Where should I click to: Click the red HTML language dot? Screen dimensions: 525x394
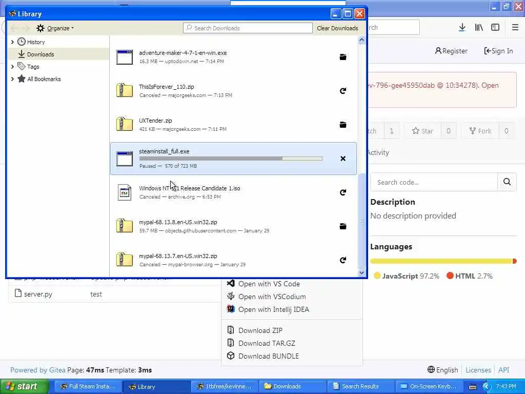point(450,275)
